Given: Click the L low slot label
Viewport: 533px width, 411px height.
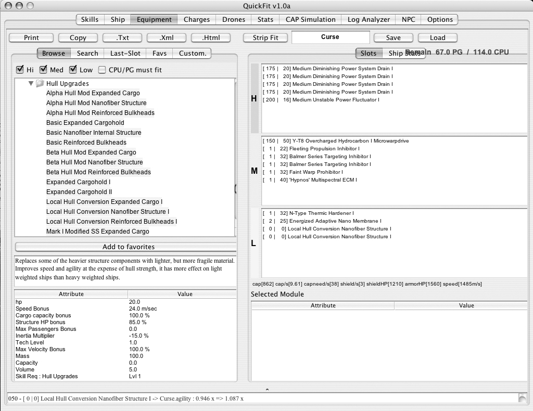Looking at the screenshot, I should tap(253, 243).
